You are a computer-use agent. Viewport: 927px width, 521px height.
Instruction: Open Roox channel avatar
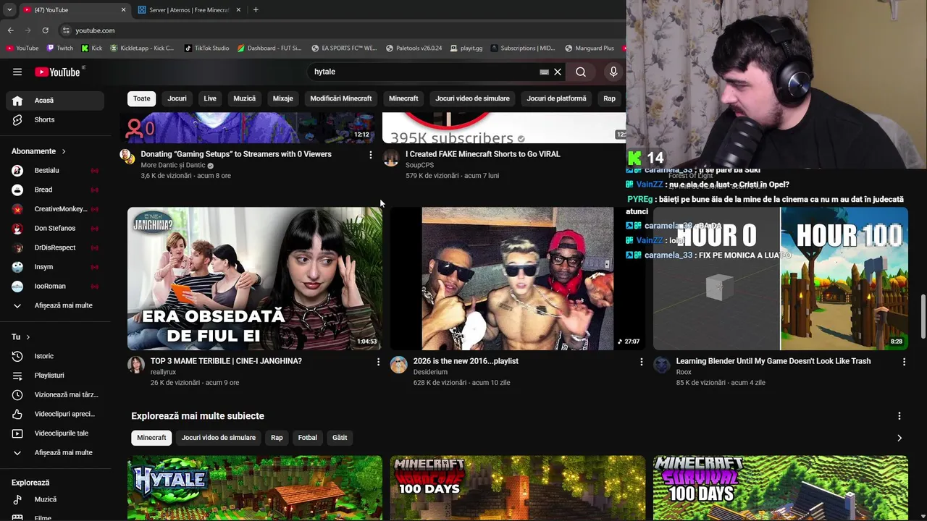tap(662, 365)
